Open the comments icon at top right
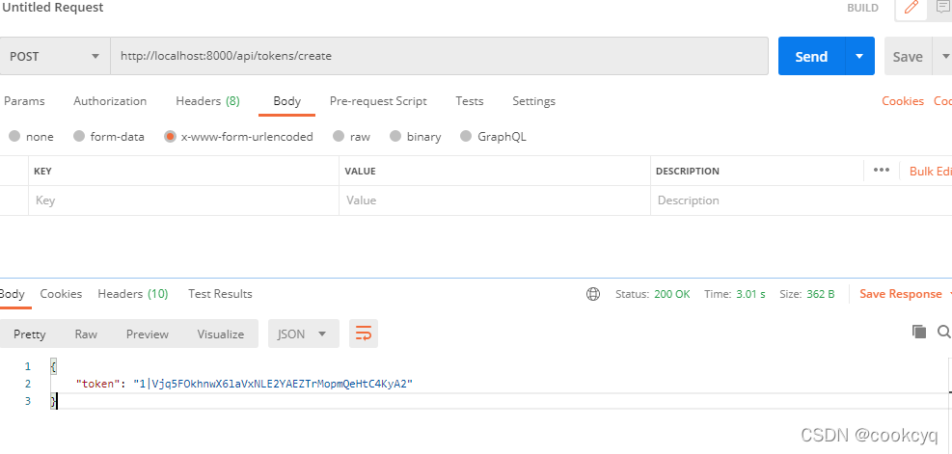 (x=943, y=8)
